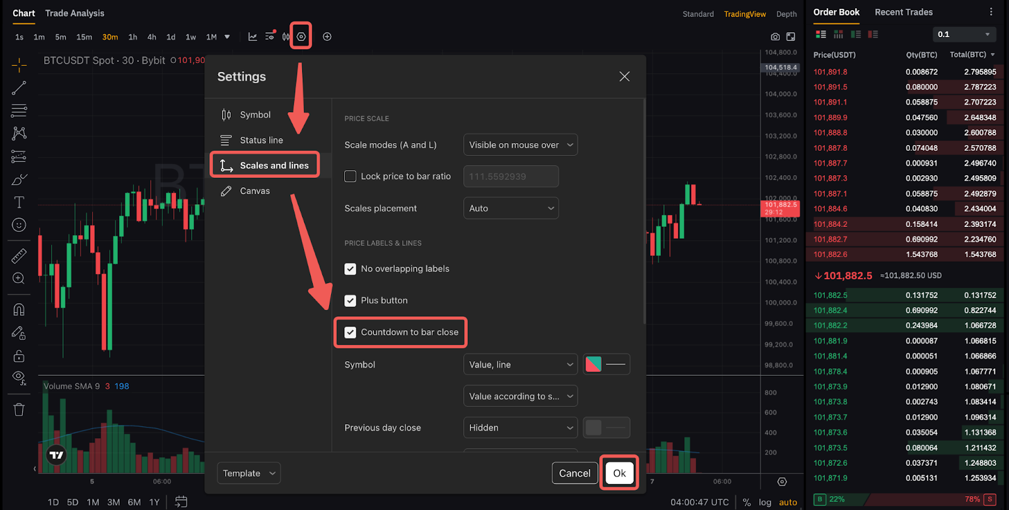
Task: Cancel the Settings dialog
Action: pos(574,473)
